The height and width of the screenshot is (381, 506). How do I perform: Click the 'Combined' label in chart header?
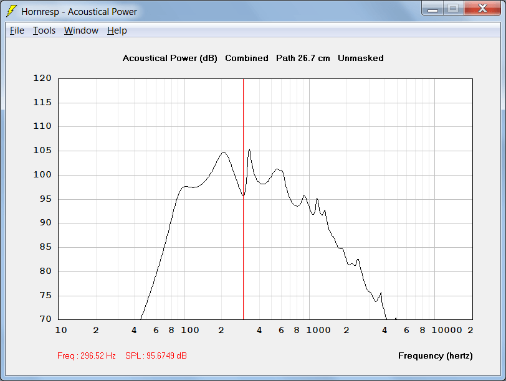click(247, 59)
